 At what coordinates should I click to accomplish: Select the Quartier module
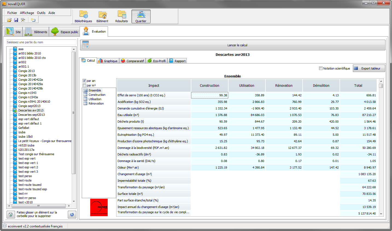141,16
